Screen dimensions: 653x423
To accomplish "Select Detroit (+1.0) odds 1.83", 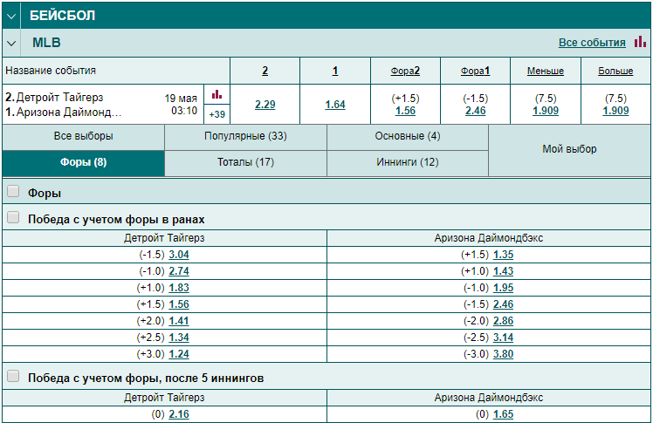I will (179, 288).
